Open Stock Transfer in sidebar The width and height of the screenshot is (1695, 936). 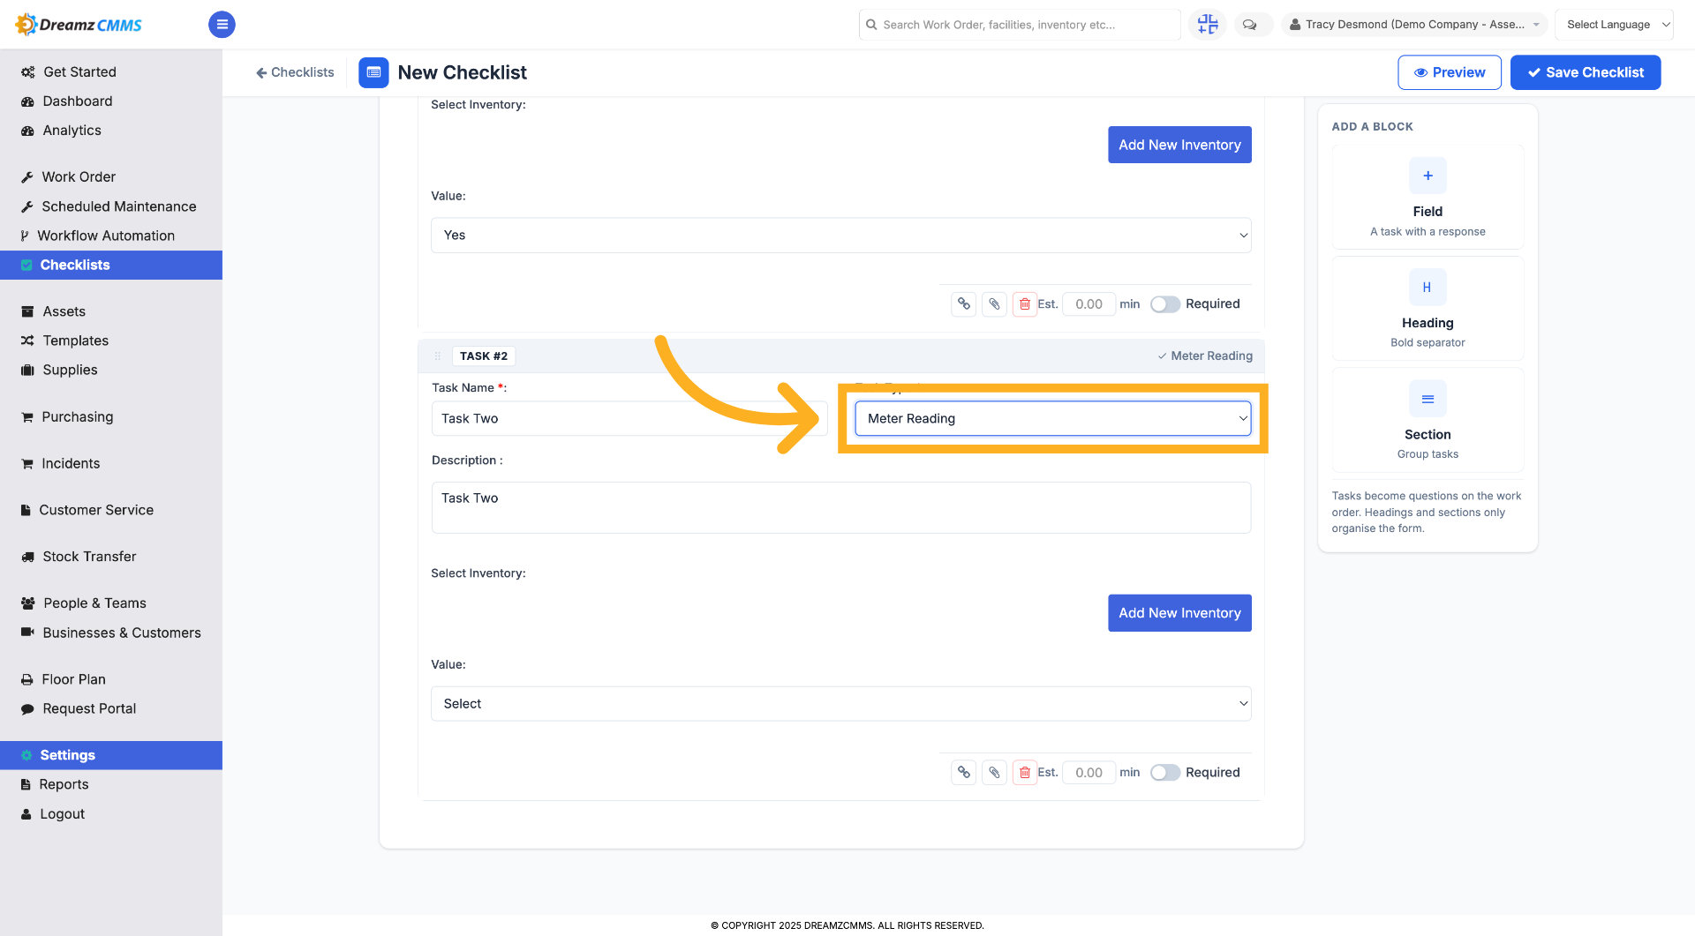(111, 557)
